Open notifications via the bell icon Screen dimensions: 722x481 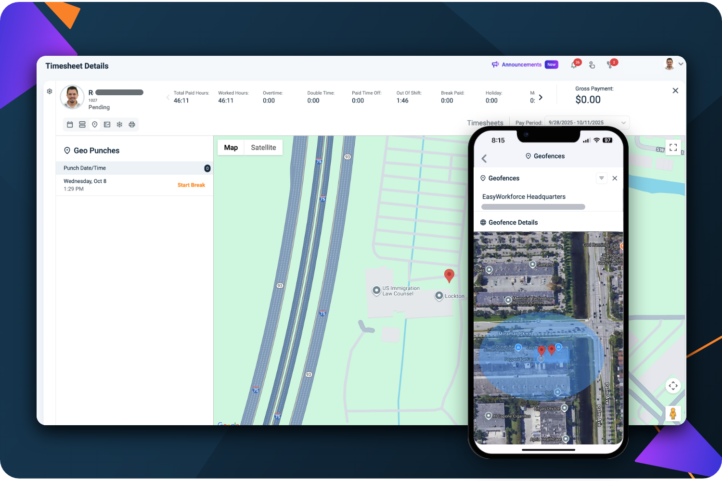[x=574, y=65]
